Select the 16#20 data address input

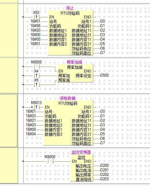35,30
